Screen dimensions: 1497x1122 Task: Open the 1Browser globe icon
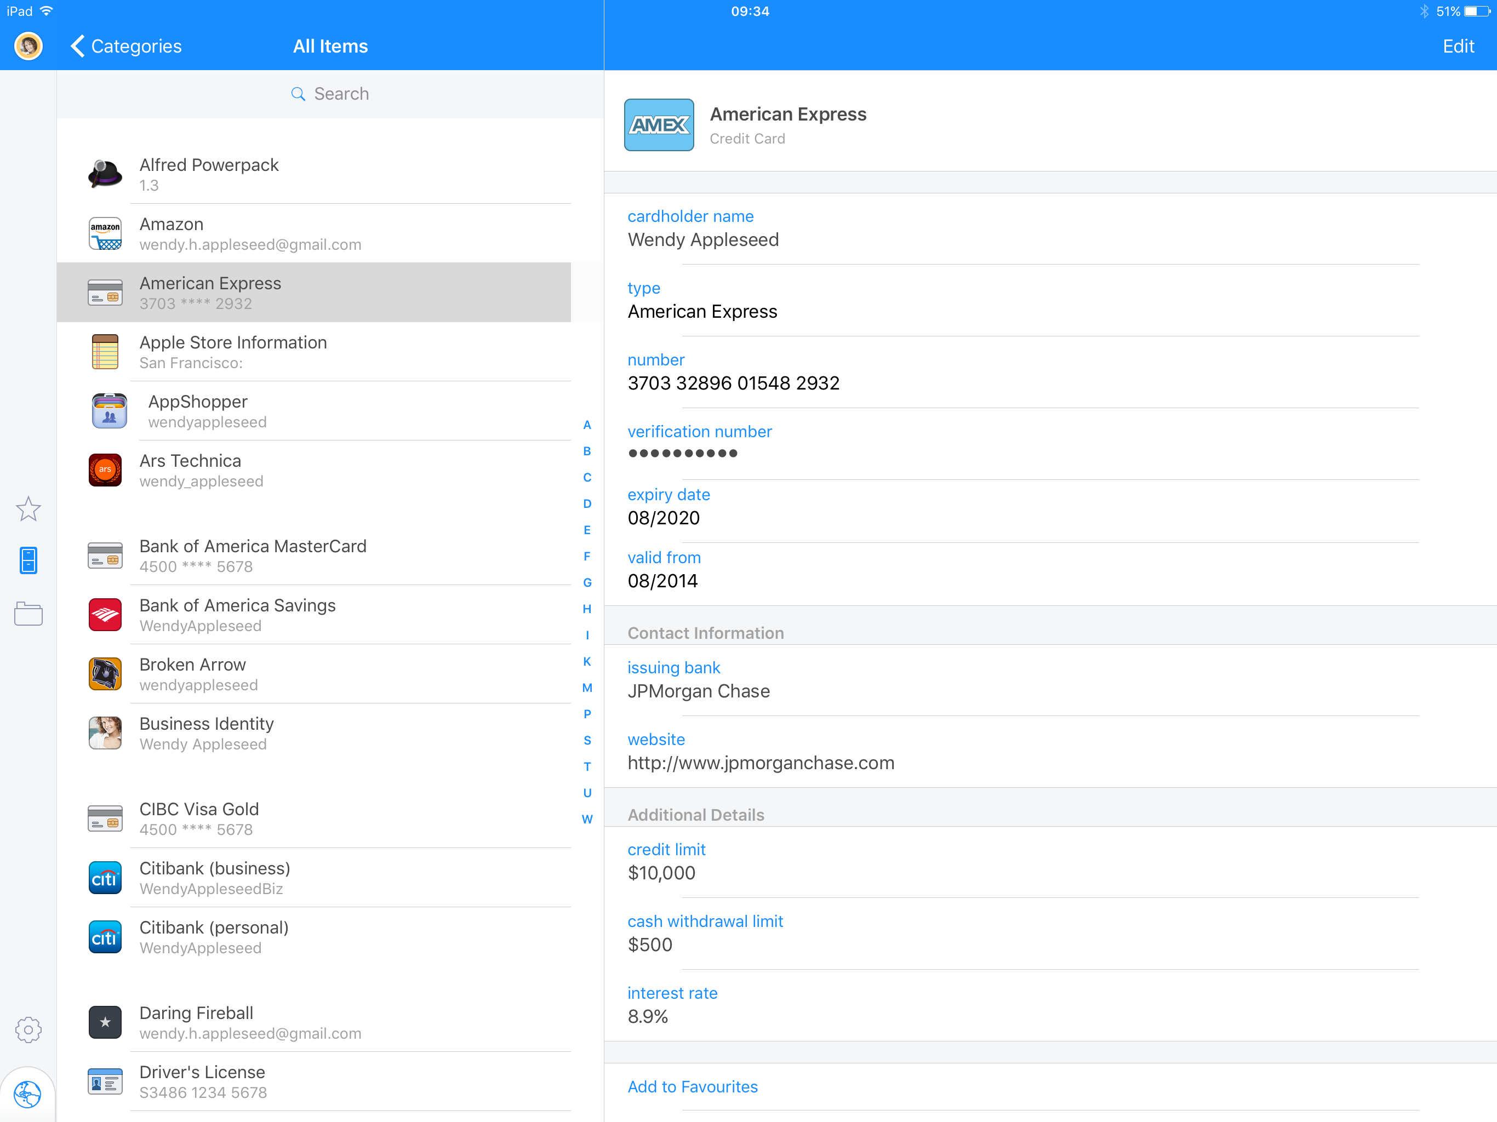coord(28,1094)
